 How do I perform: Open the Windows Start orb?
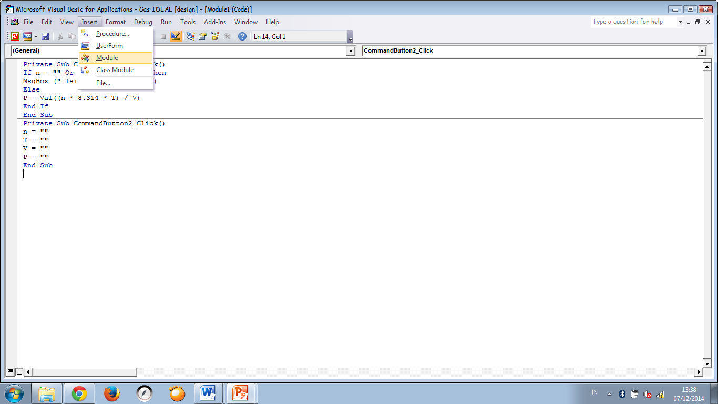coord(14,393)
